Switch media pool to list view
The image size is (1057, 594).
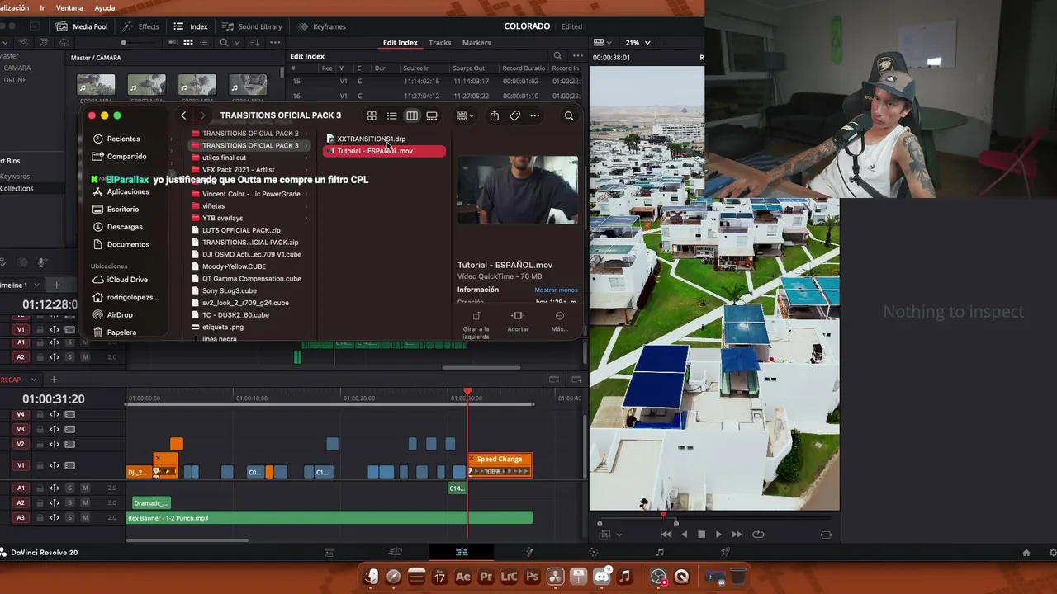[205, 42]
